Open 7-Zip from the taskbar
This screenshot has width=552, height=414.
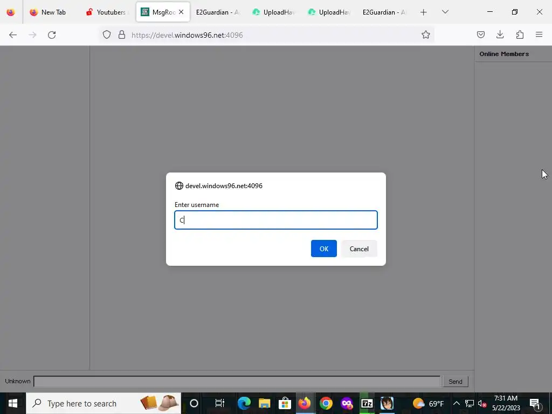pos(367,403)
